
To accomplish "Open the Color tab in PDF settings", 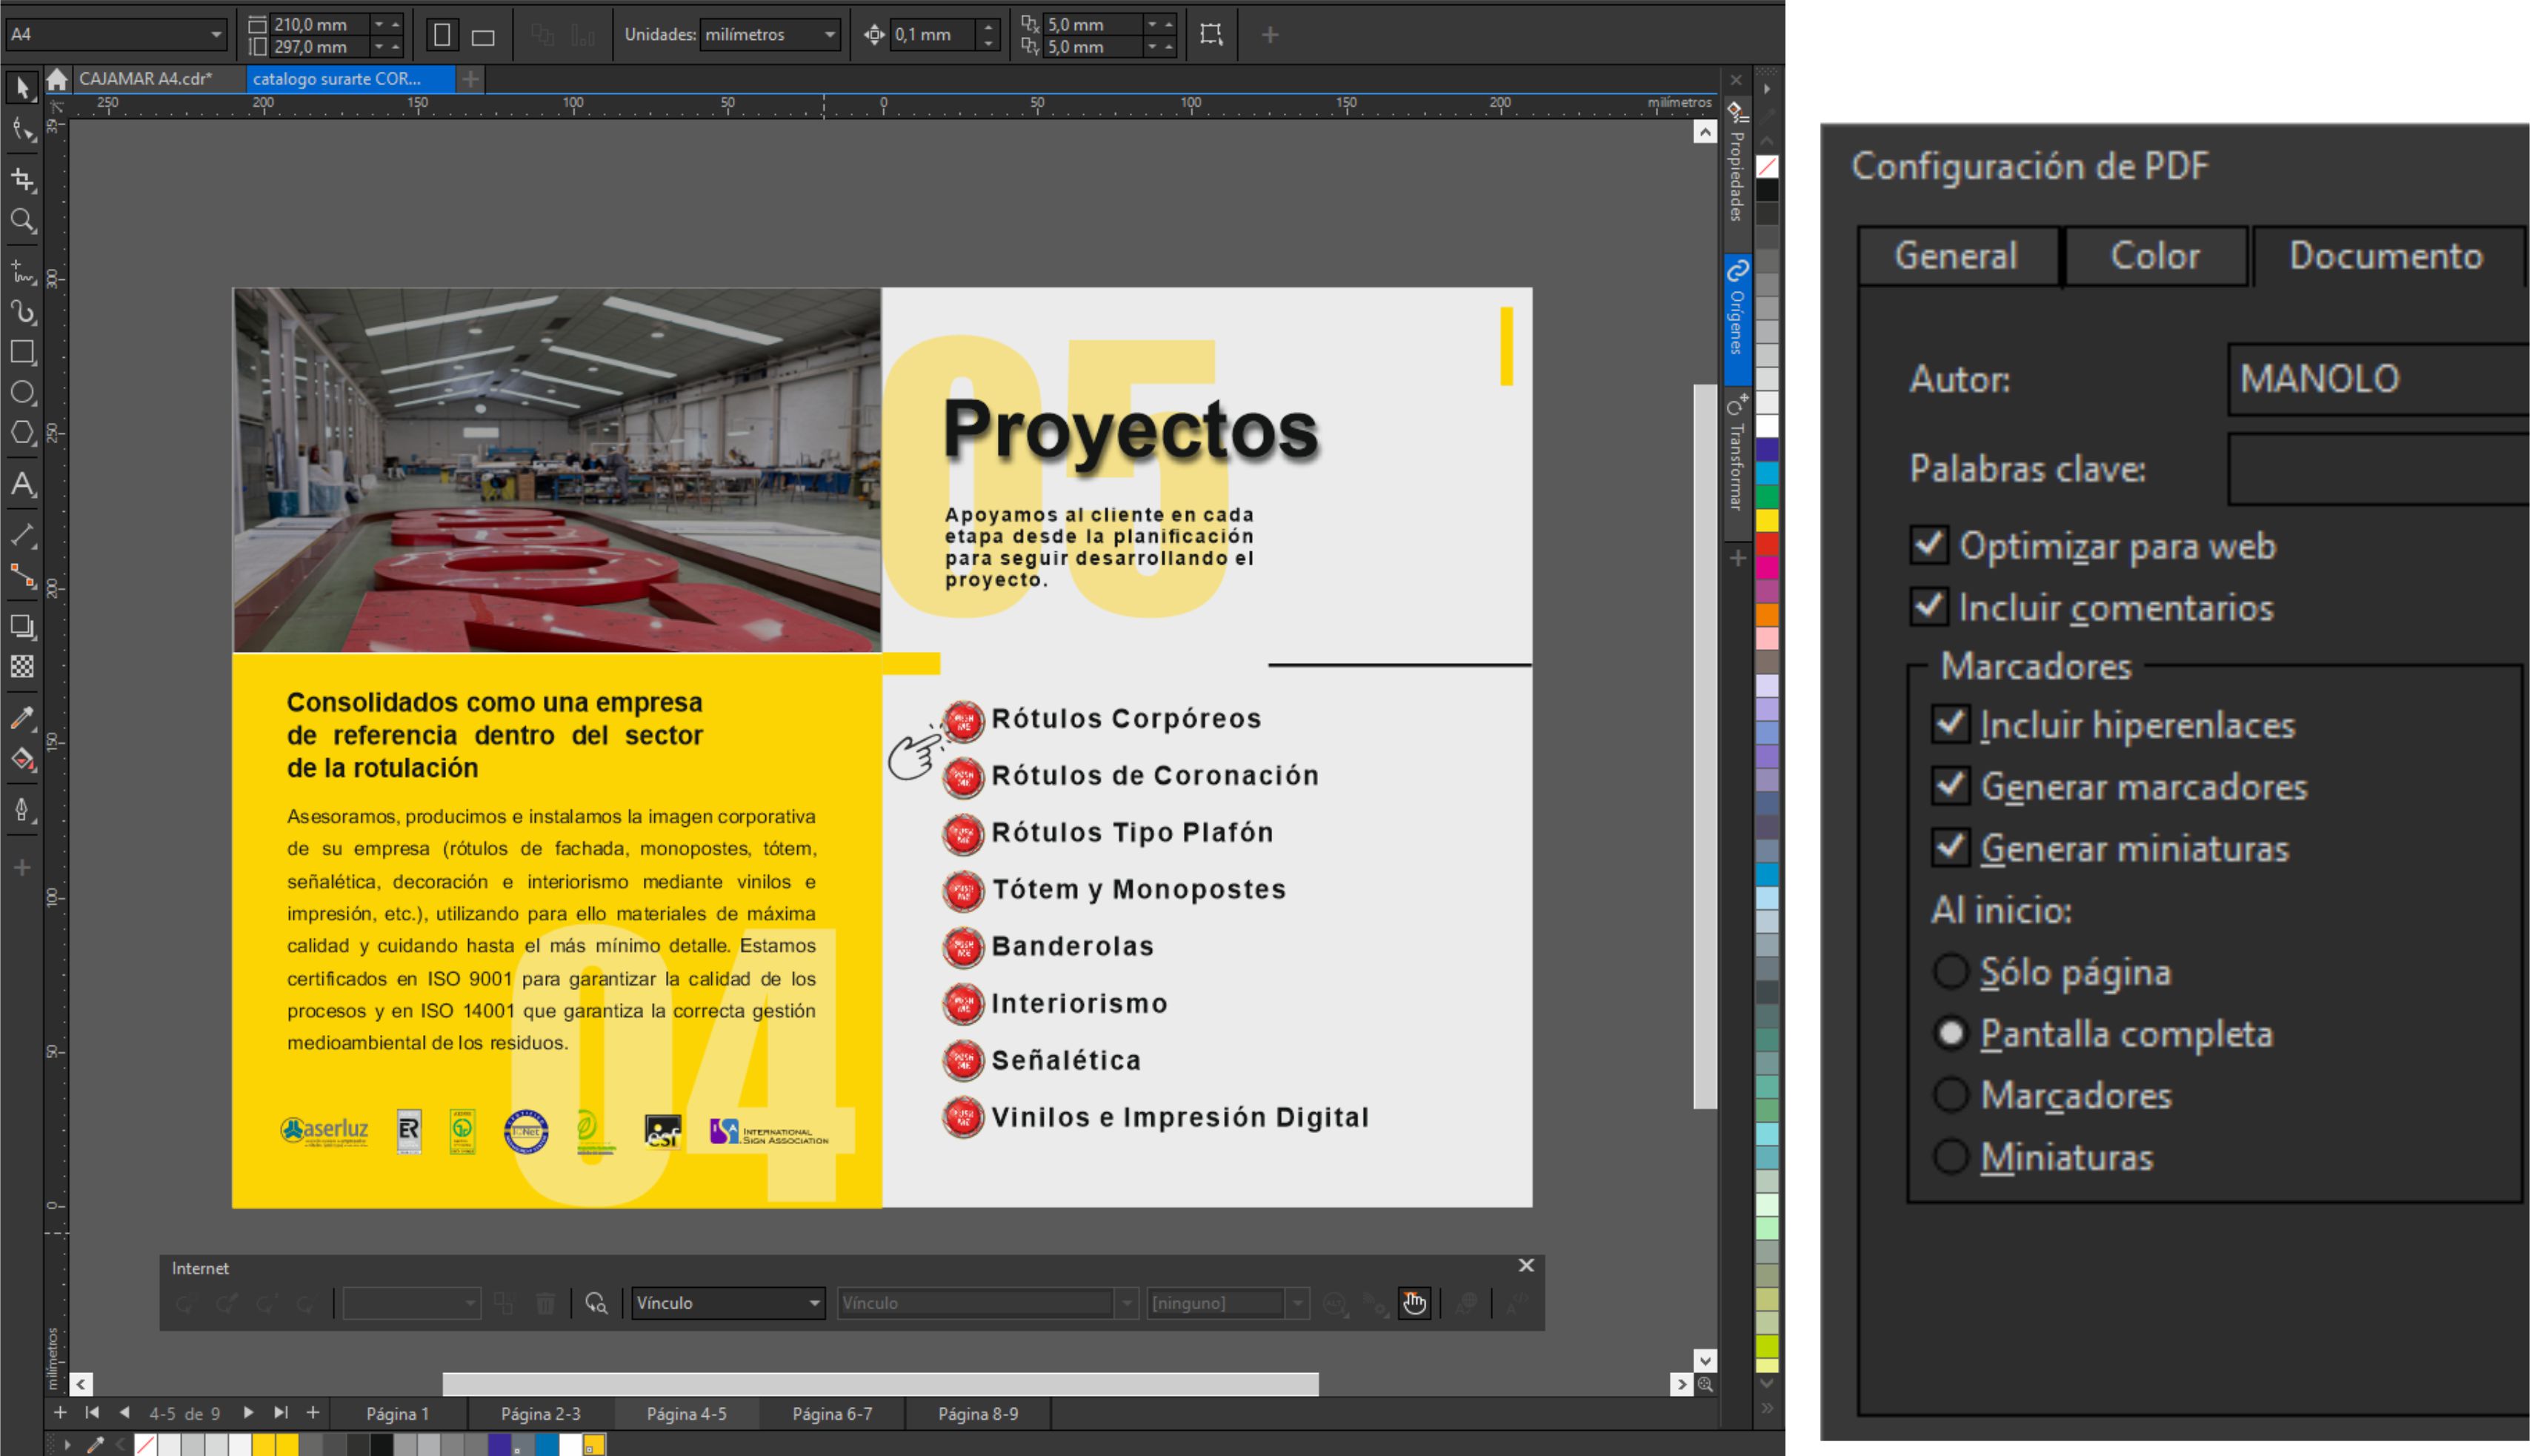I will pos(2155,256).
